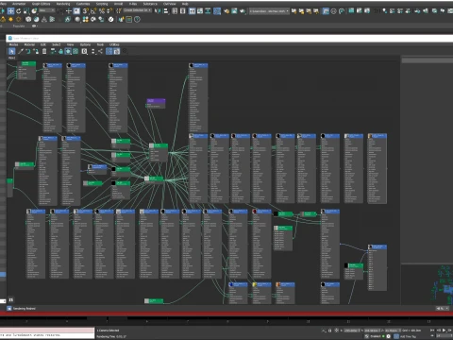Select the Select and Move tool
Image resolution: width=453 pixels, height=340 pixels.
click(10, 11)
